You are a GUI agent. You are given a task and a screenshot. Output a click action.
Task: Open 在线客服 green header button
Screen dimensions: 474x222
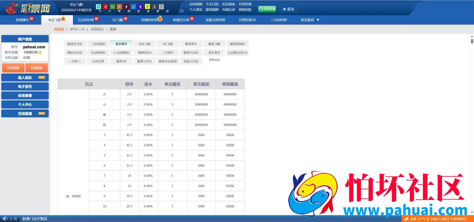[267, 9]
